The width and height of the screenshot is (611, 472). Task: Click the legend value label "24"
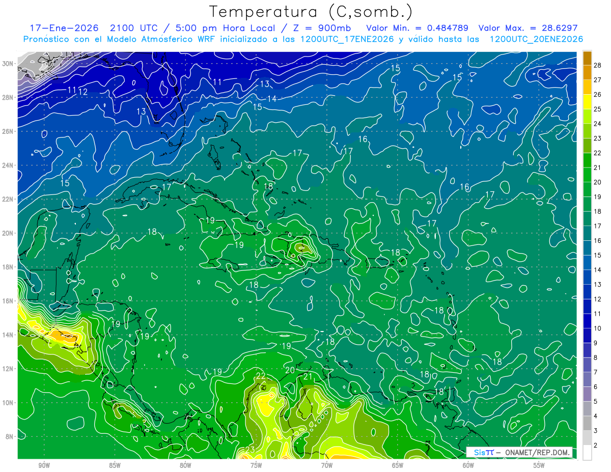(x=598, y=124)
